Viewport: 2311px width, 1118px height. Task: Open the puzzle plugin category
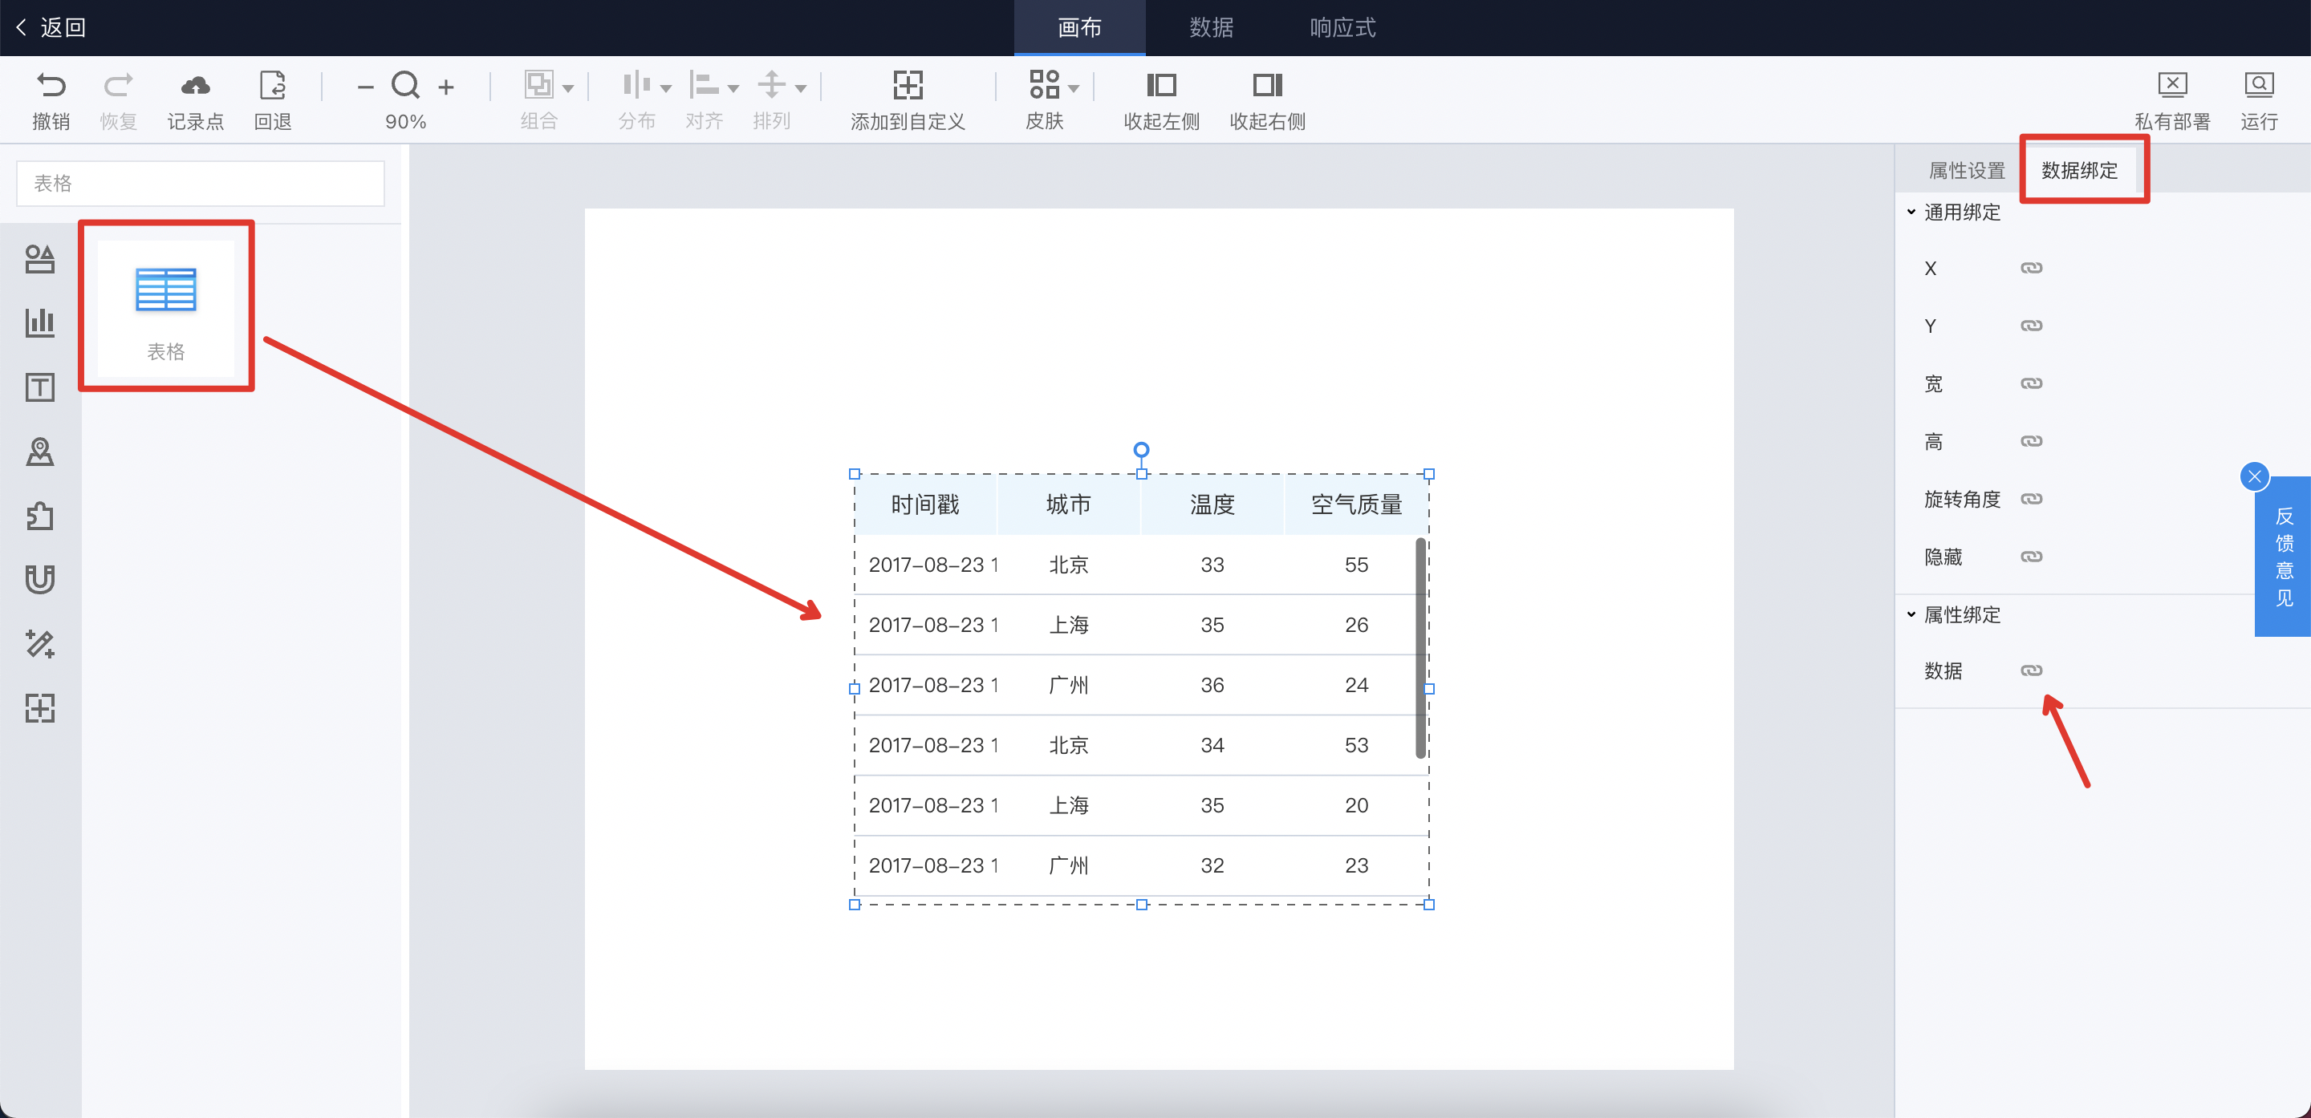39,516
